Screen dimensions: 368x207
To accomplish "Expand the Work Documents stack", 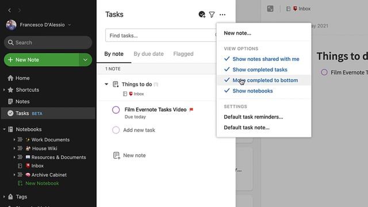I will [14, 140].
